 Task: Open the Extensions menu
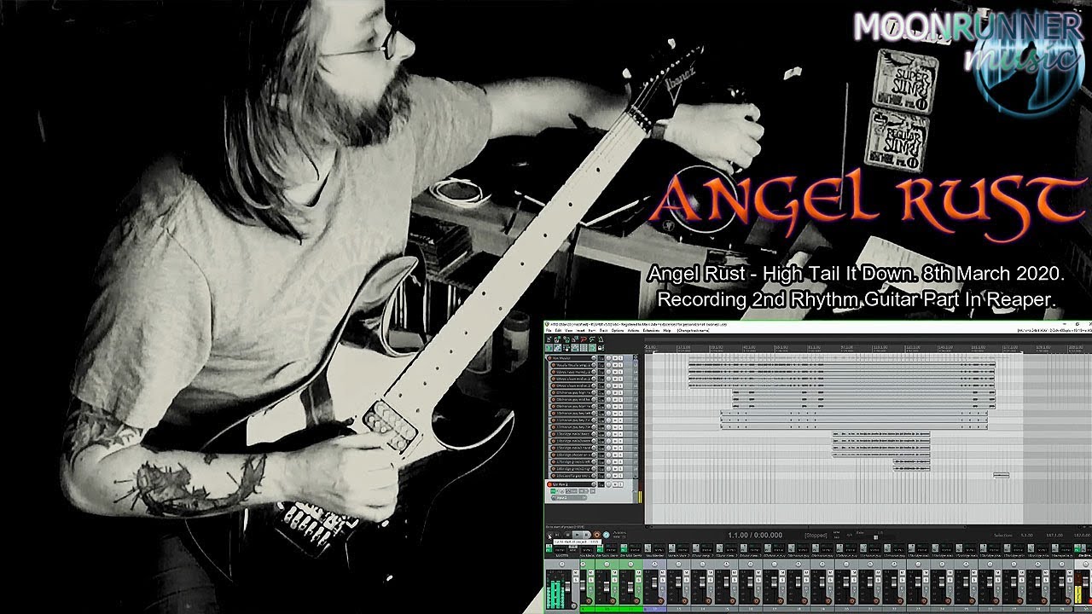(x=651, y=330)
